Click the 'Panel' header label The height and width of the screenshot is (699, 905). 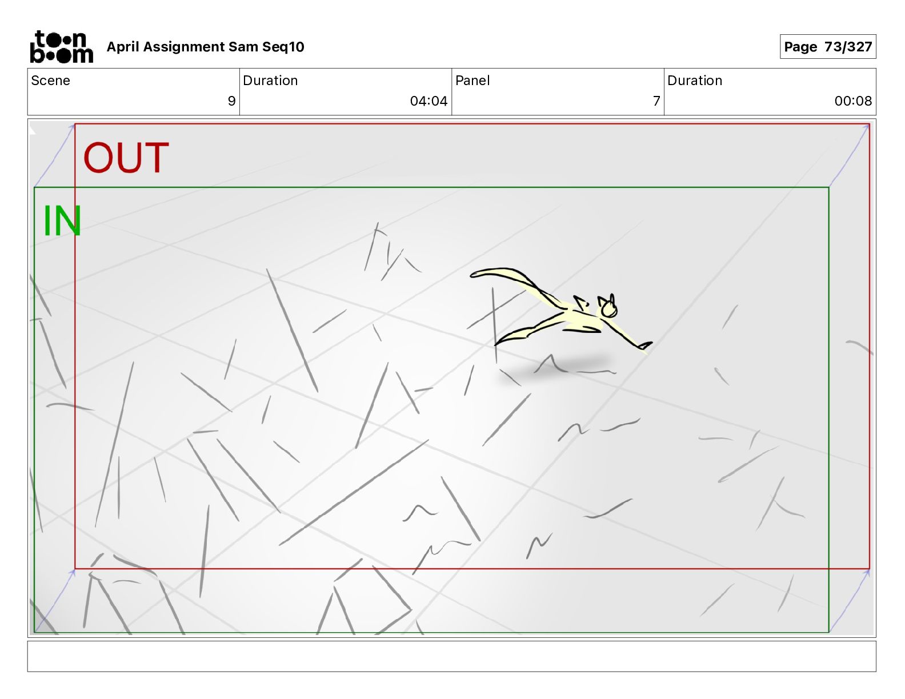pos(472,81)
